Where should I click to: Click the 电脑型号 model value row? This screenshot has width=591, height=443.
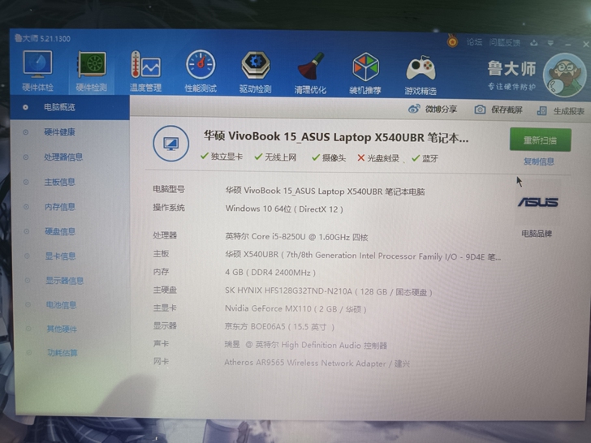[326, 191]
